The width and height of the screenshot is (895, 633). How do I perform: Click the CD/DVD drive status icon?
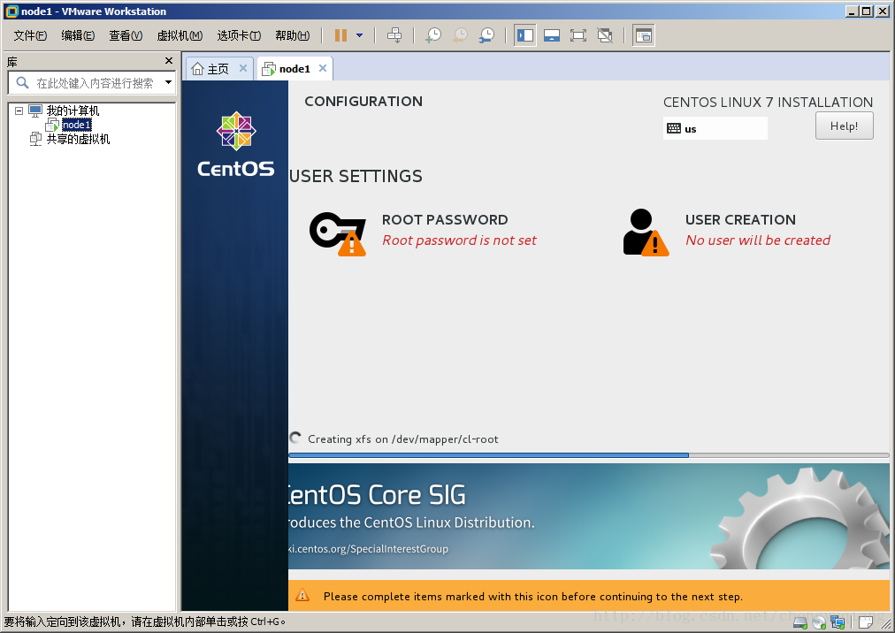pos(819,622)
